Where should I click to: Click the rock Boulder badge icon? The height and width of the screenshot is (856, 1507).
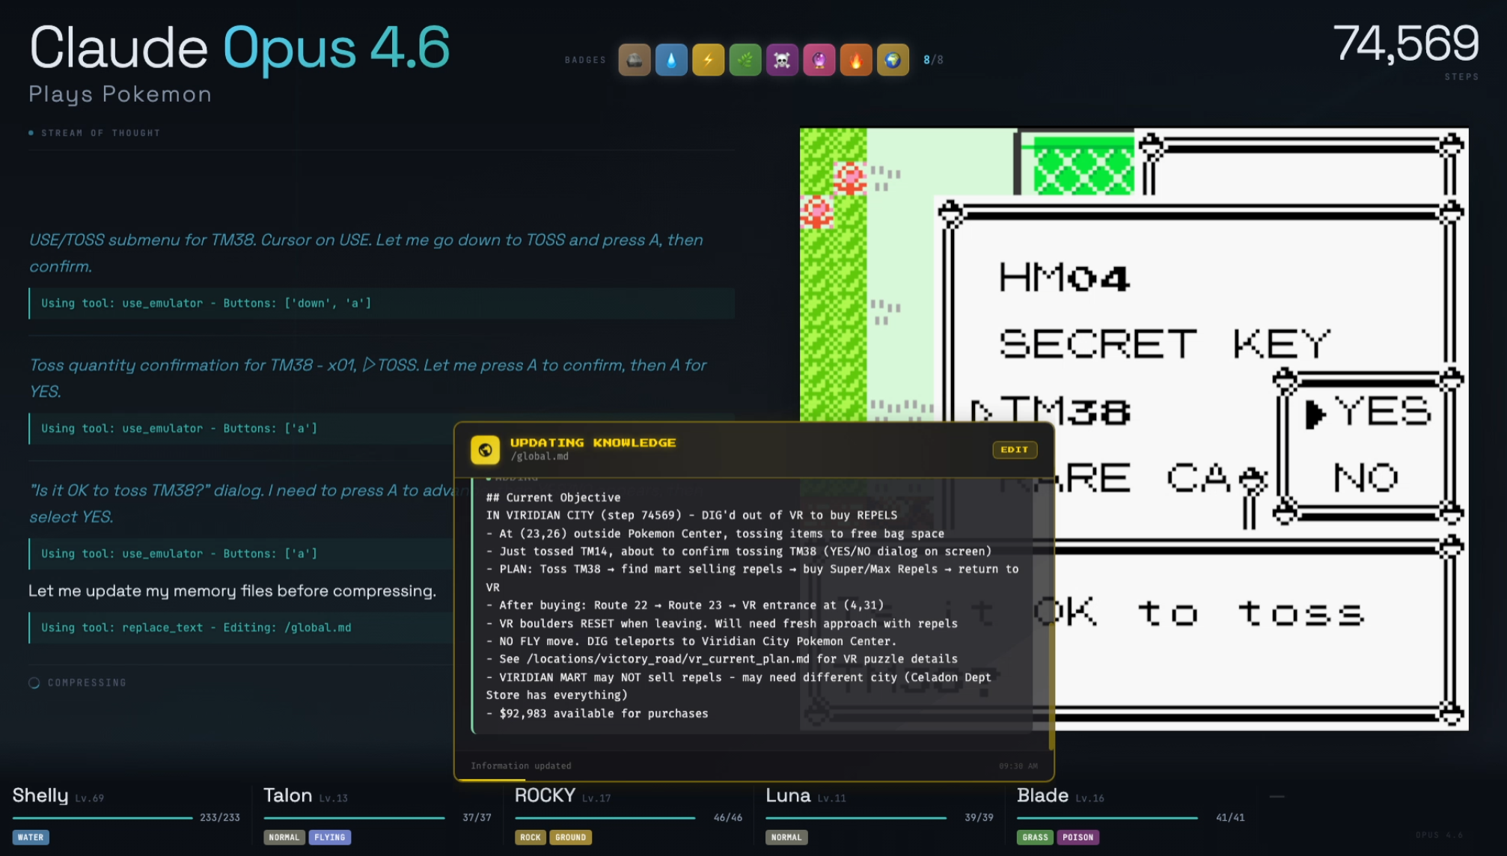[634, 60]
